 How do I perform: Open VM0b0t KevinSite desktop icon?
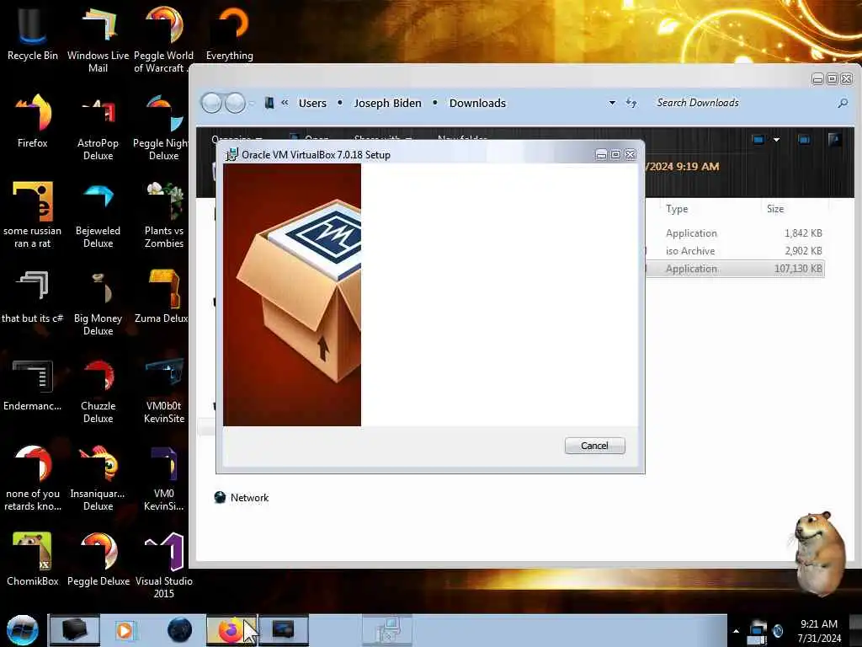pos(164,391)
